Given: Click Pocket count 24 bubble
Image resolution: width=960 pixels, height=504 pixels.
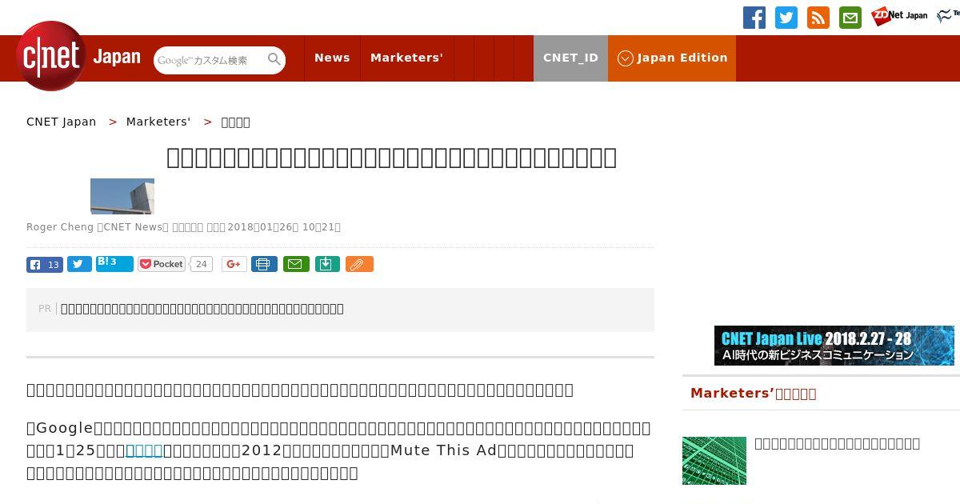Looking at the screenshot, I should 202,264.
